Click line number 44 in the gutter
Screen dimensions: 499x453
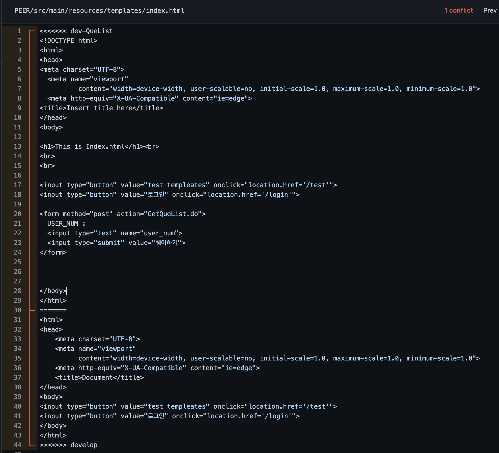18,445
